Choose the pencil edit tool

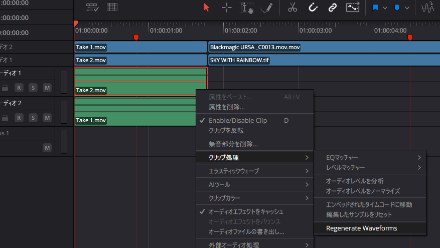266,8
